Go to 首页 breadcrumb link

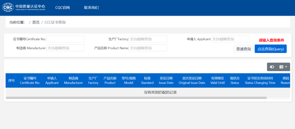pyautogui.click(x=36, y=22)
